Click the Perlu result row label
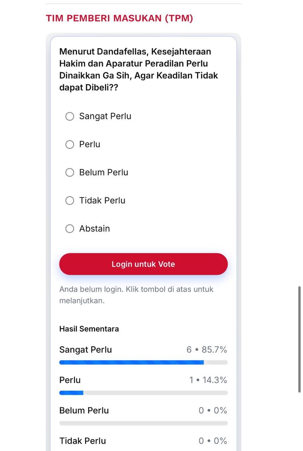Viewport: 303px width, 451px height. pos(69,380)
